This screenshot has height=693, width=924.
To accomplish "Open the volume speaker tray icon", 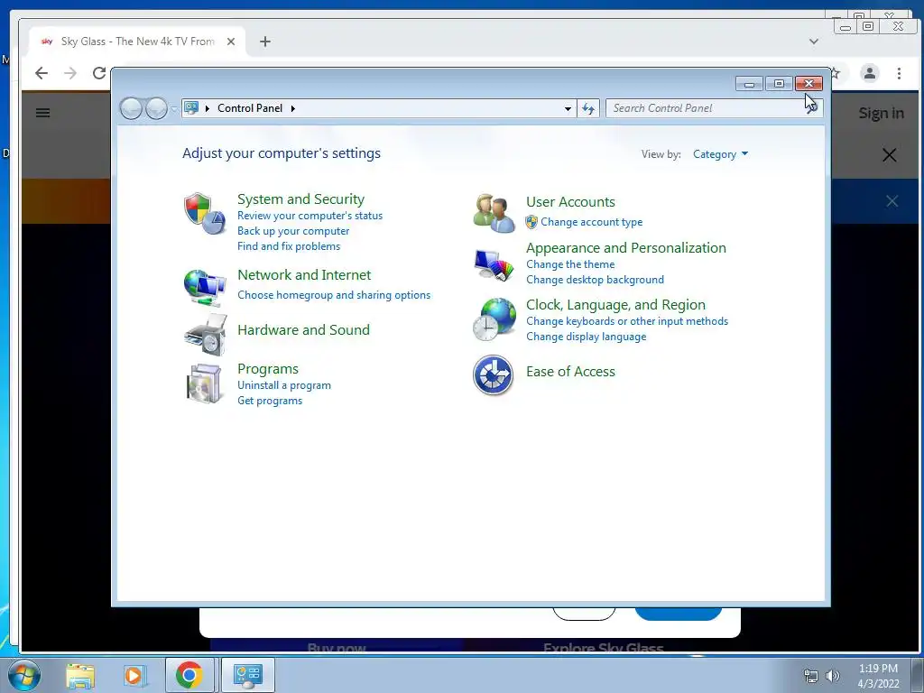I will [833, 676].
